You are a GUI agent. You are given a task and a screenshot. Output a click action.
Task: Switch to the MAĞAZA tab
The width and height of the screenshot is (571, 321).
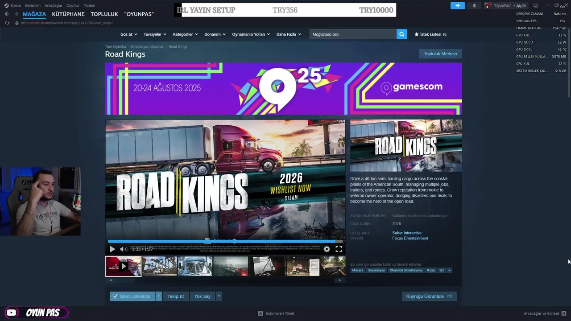pyautogui.click(x=34, y=14)
